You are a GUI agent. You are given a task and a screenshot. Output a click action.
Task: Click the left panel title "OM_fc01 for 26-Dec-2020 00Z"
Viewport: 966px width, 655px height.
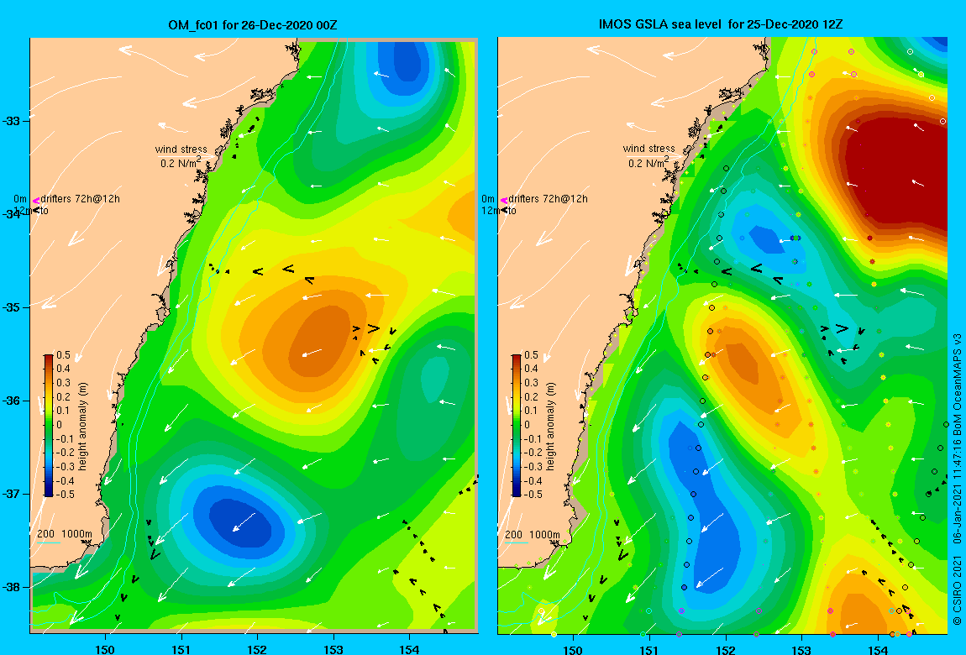(x=253, y=25)
